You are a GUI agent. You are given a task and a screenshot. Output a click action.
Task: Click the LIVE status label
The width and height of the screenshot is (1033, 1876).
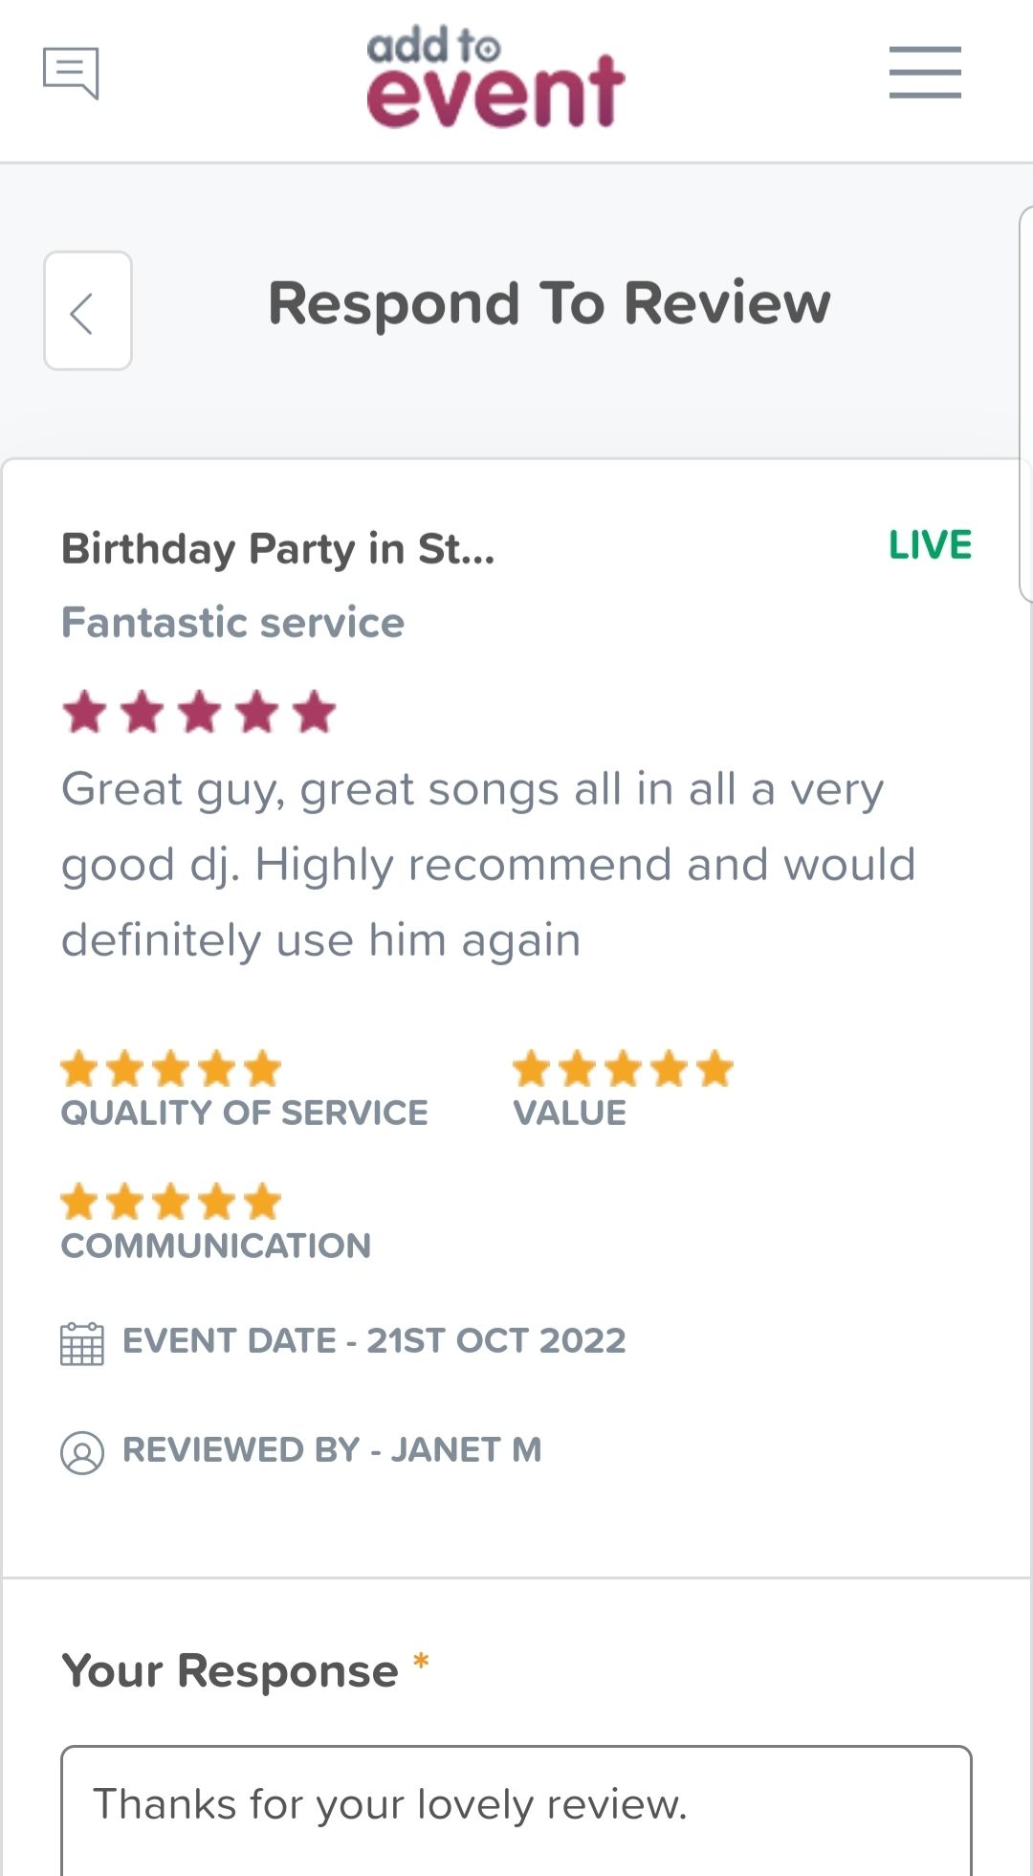point(930,545)
